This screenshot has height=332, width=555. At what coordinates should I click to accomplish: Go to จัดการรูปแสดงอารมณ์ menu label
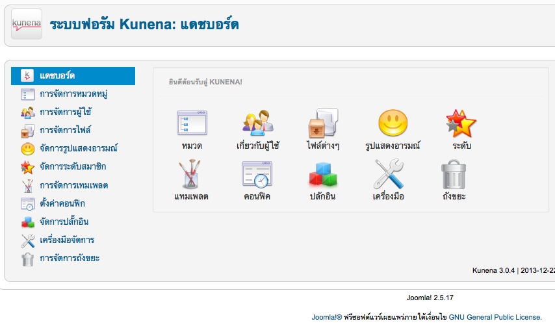click(x=78, y=149)
